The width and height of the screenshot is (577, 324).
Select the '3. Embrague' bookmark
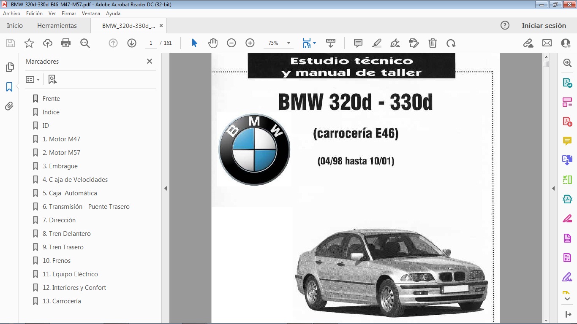[x=60, y=166]
